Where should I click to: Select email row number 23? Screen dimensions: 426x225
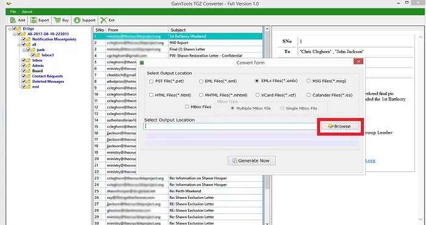pyautogui.click(x=178, y=178)
